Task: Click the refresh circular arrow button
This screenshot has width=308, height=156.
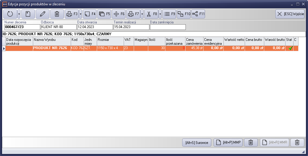Action: pos(10,14)
